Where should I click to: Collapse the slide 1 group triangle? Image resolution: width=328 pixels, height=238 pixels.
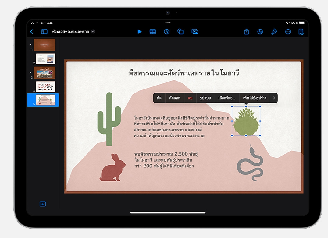point(30,45)
